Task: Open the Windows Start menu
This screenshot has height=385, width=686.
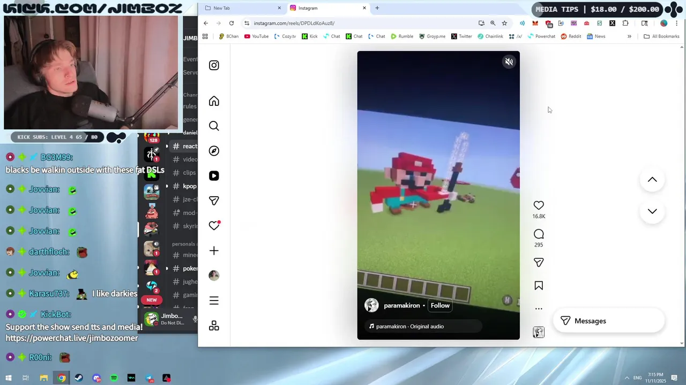Action: point(8,378)
